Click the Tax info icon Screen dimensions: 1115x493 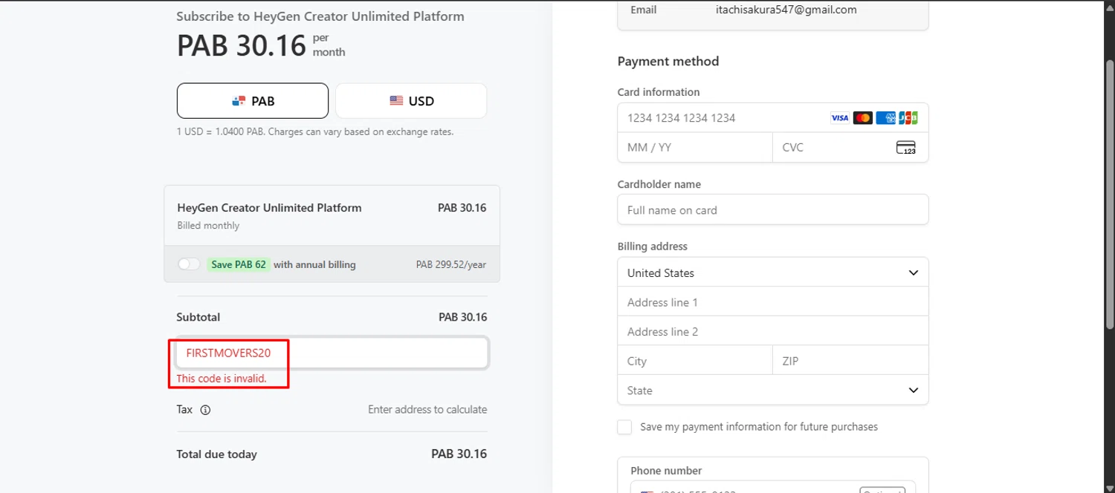205,410
